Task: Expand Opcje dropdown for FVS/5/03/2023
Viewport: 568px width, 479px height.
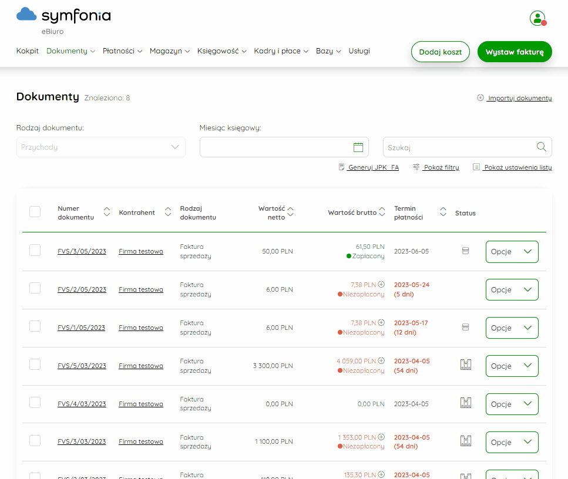Action: [512, 366]
